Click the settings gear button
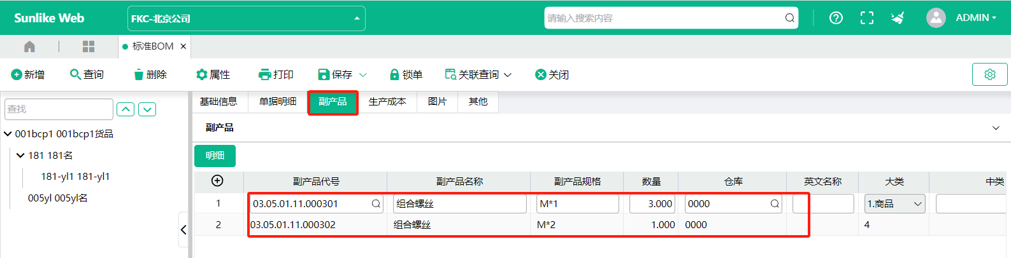Viewport: 1011px width, 258px height. pos(989,74)
